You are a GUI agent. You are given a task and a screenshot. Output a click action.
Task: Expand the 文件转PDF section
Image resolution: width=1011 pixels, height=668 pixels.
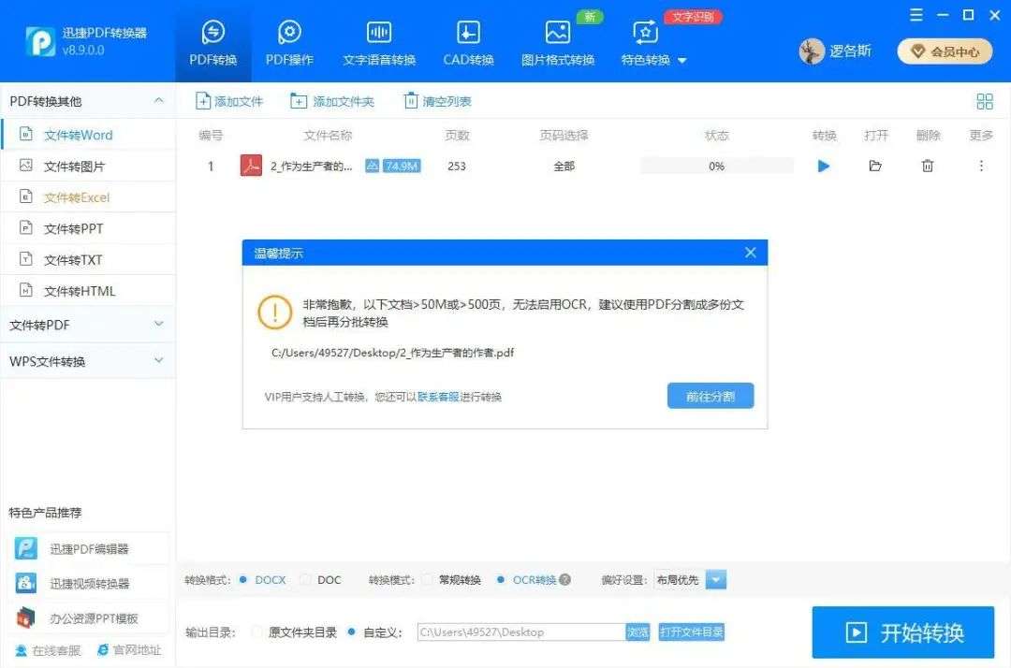88,325
